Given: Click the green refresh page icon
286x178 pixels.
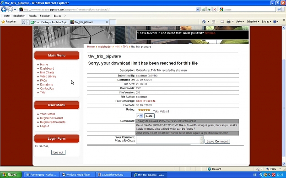Looking at the screenshot, I should [x=209, y=10].
